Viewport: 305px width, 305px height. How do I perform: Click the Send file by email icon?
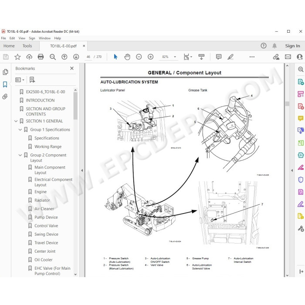tap(288, 57)
